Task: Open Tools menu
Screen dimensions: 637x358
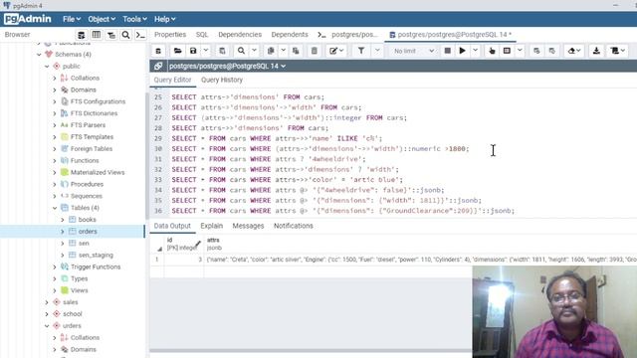Action: 134,19
